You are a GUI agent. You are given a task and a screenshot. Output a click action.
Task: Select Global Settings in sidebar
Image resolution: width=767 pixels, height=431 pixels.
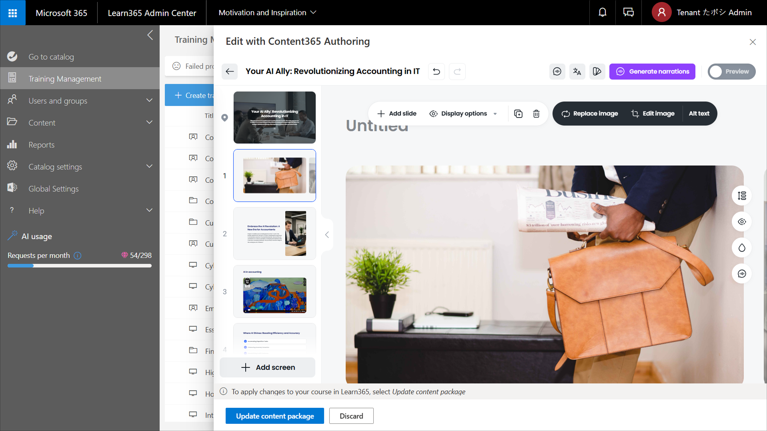coord(53,189)
